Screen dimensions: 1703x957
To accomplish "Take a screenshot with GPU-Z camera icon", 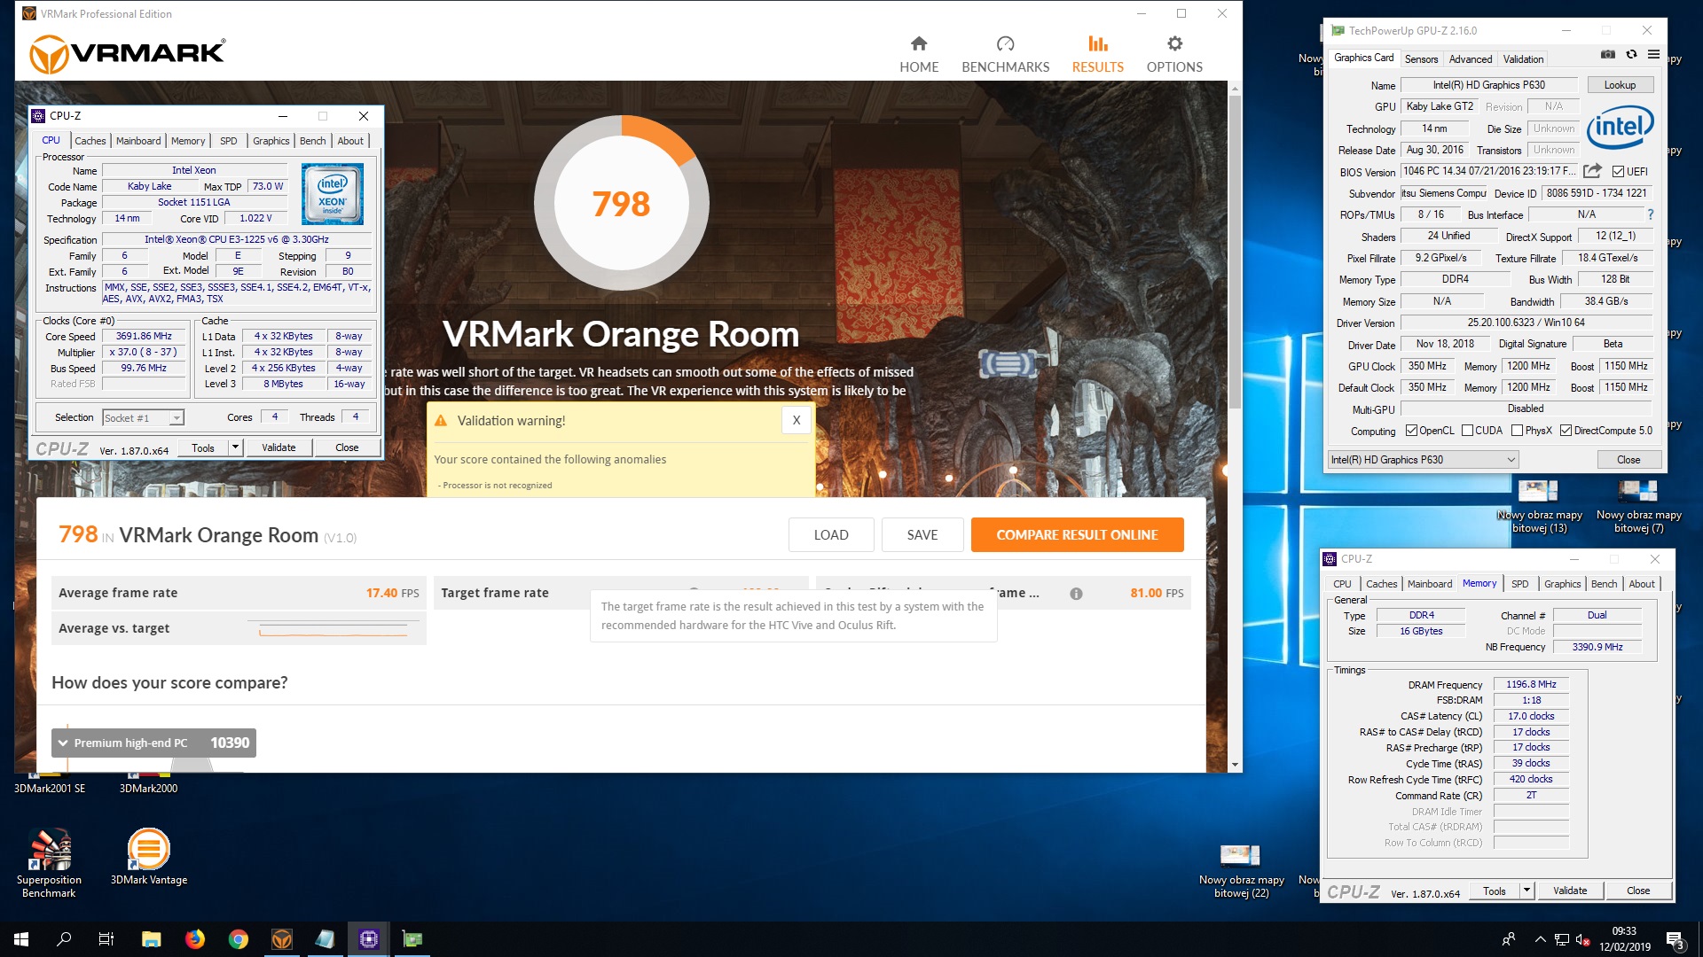I will coord(1607,54).
